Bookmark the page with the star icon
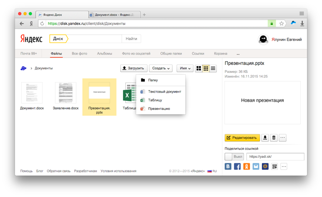Screen dimensions: 322x197 [x=281, y=24]
